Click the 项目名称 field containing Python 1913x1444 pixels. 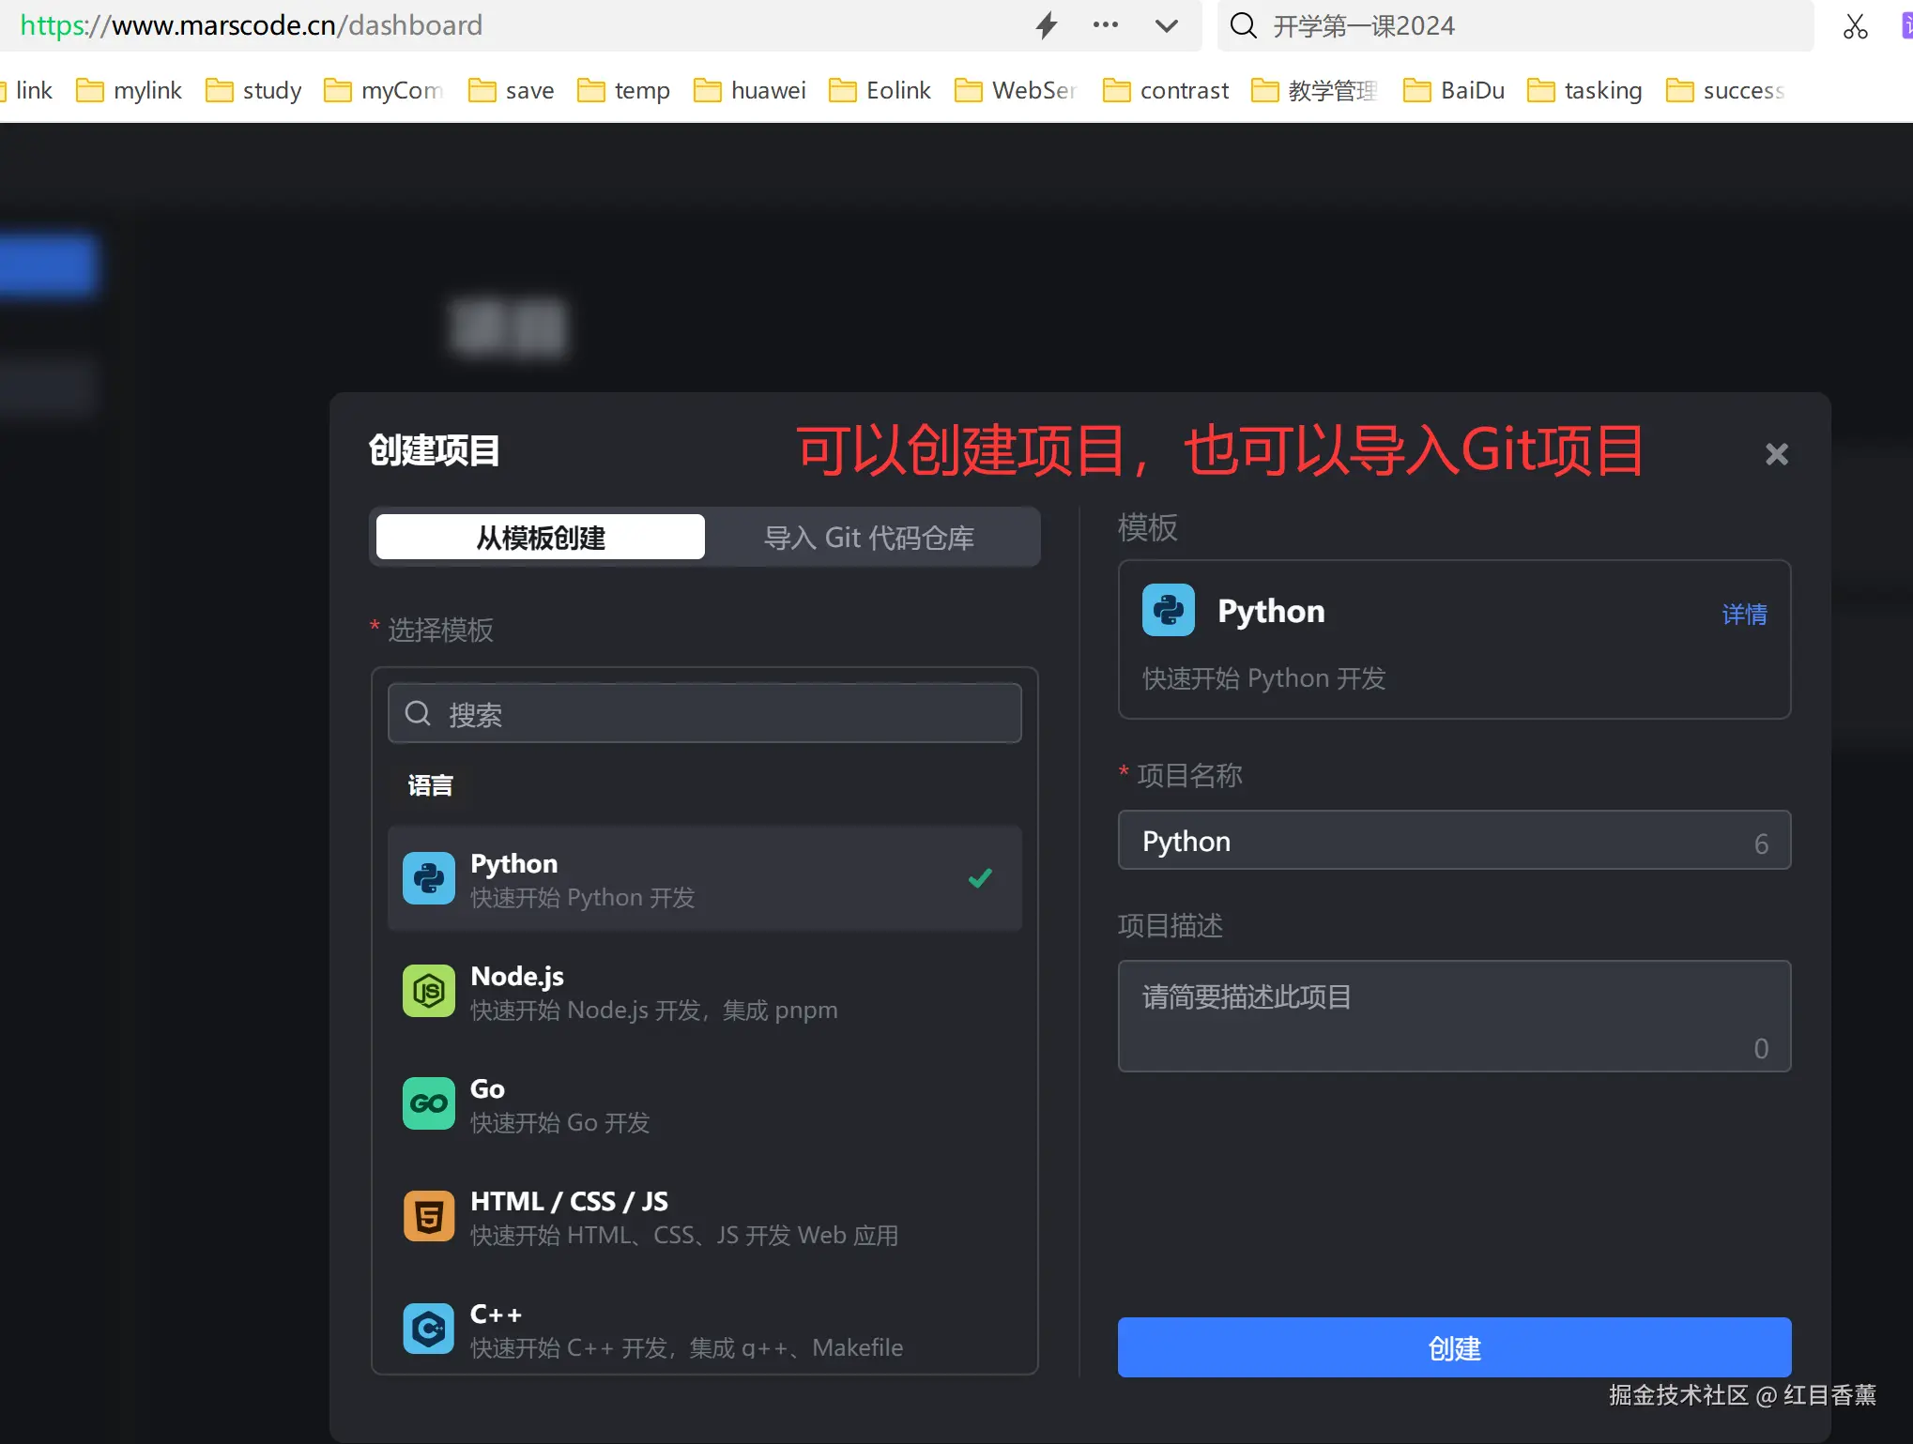1436,841
